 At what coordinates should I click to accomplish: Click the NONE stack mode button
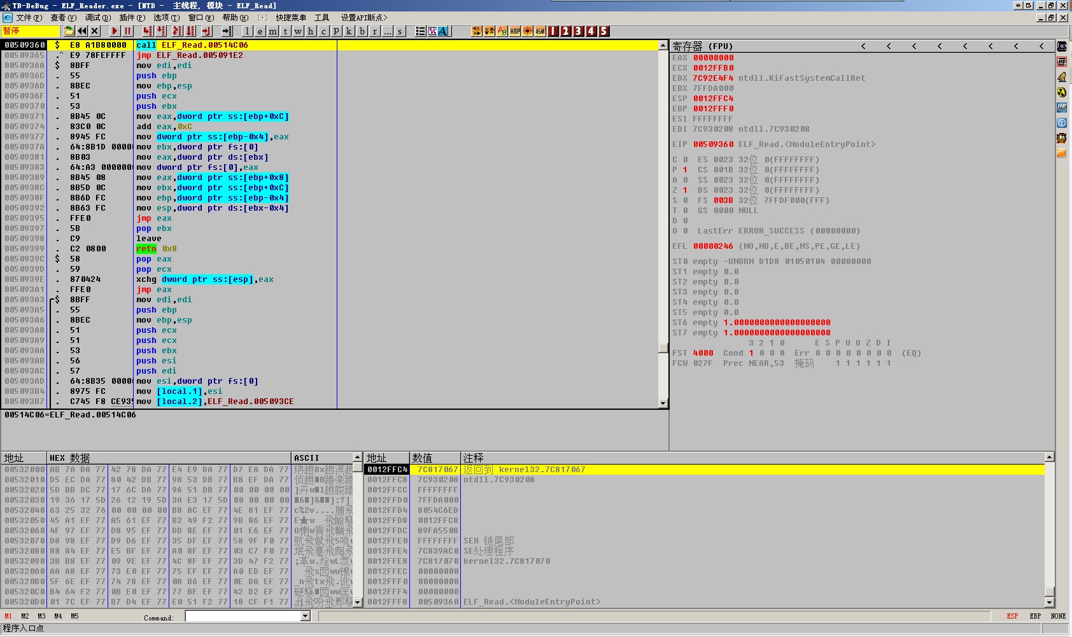1058,616
